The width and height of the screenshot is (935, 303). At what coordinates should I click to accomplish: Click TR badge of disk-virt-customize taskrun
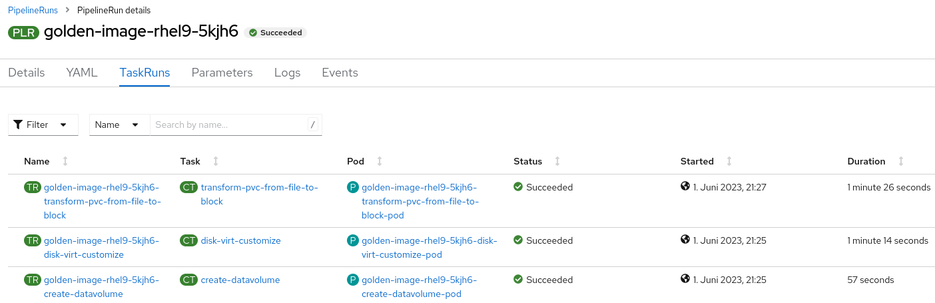pos(33,240)
